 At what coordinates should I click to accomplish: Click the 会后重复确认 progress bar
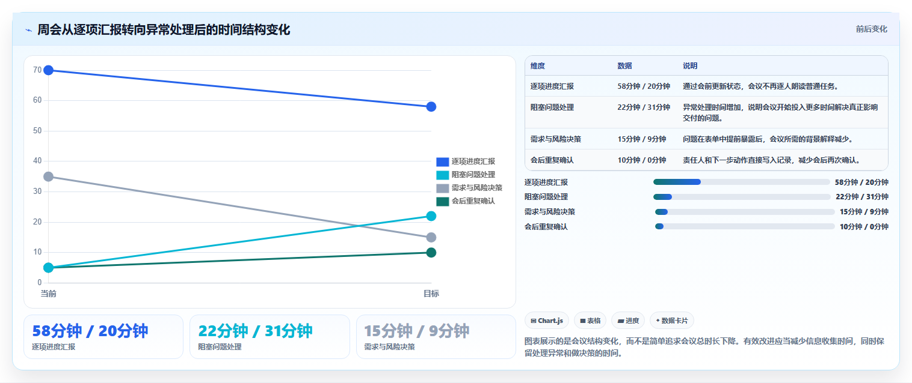pos(745,226)
